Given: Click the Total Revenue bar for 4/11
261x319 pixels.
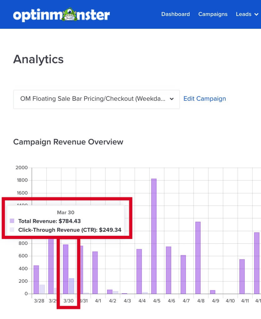Looking at the screenshot, I should pos(242,276).
